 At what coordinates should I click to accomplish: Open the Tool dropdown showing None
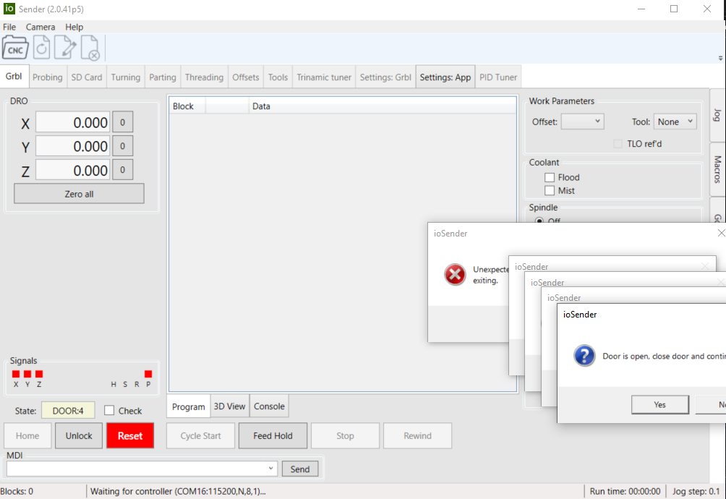675,121
